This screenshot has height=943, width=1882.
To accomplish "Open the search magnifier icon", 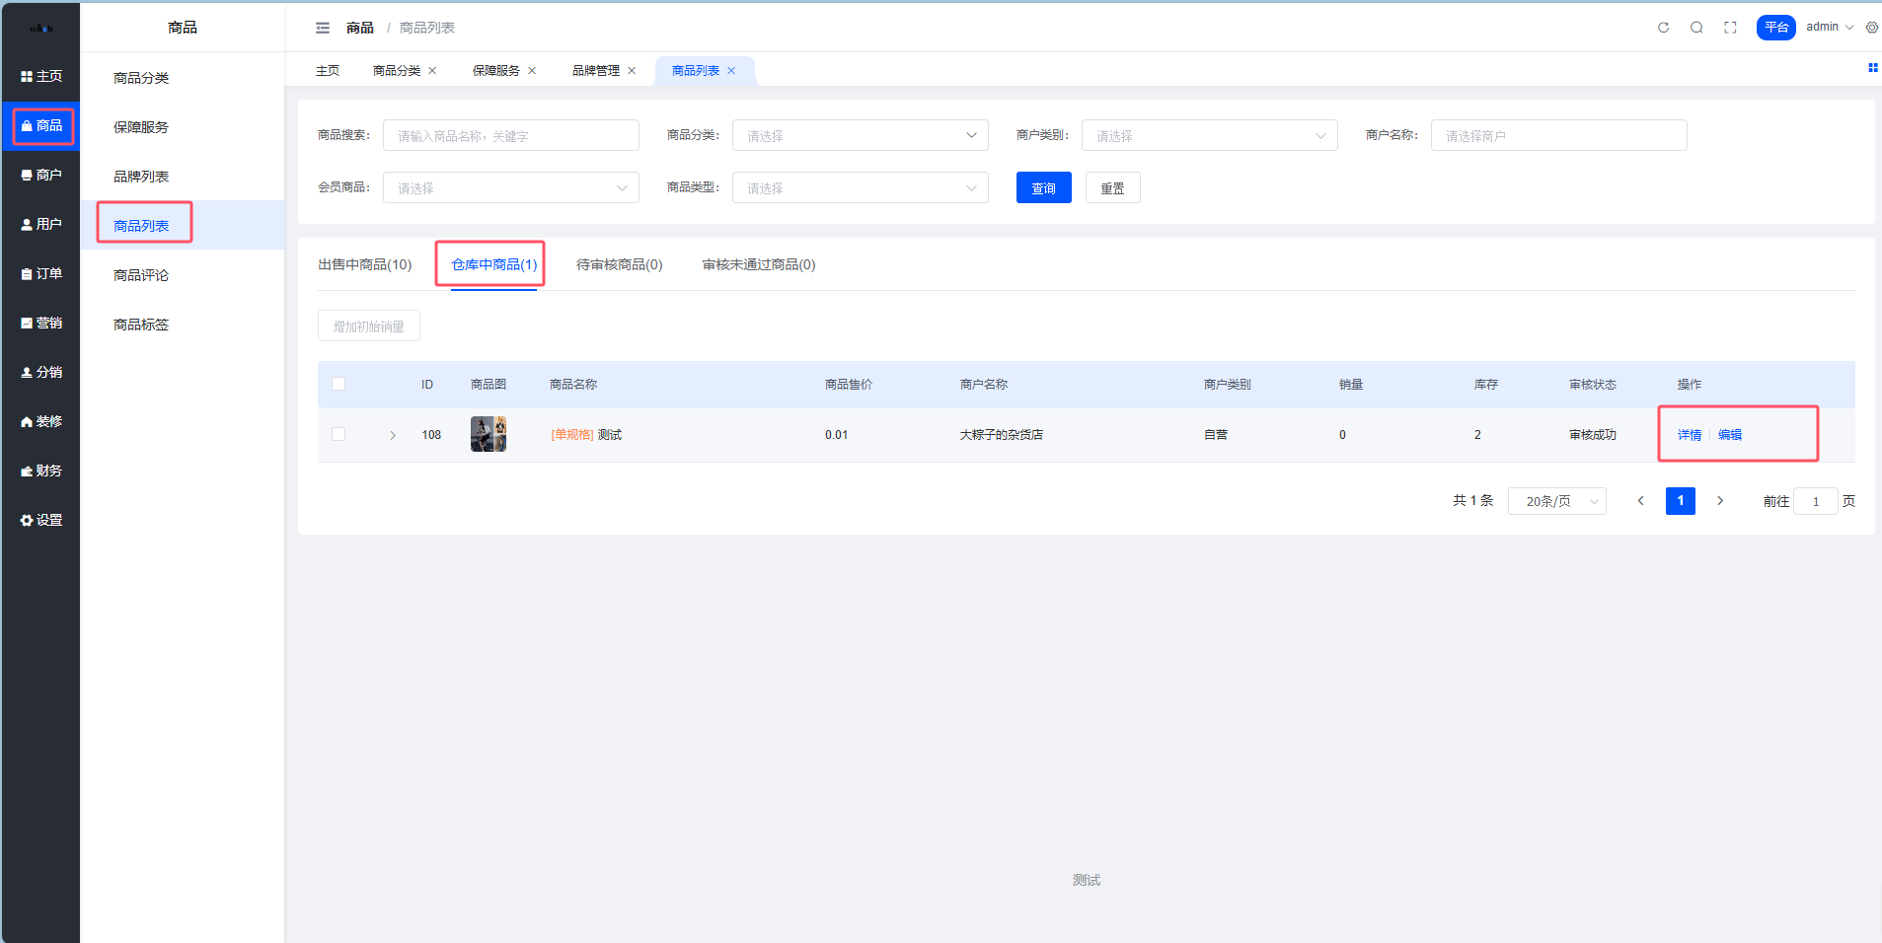I will tap(1696, 28).
